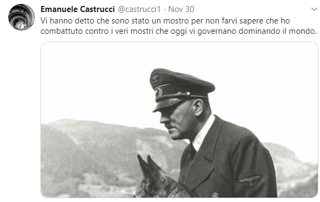Click the white shirt collar in the photo

[203, 134]
